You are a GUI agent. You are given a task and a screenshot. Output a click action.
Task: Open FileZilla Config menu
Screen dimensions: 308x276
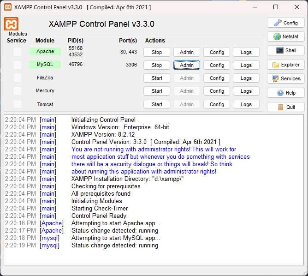pyautogui.click(x=217, y=78)
